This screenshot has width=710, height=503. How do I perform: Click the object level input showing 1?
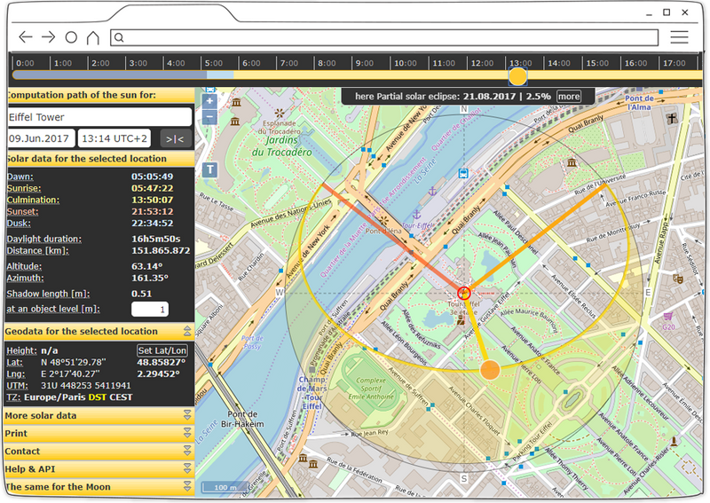(150, 310)
